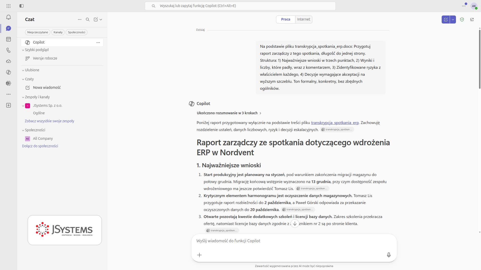Toggle the sidebar panel icon
The image size is (481, 270).
tap(22, 6)
